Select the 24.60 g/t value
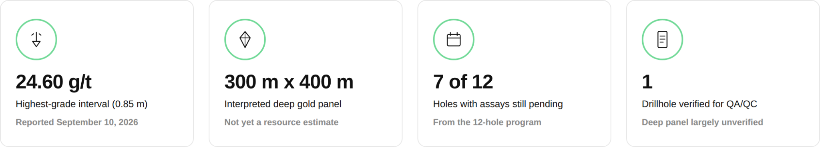The image size is (820, 147). (x=54, y=82)
